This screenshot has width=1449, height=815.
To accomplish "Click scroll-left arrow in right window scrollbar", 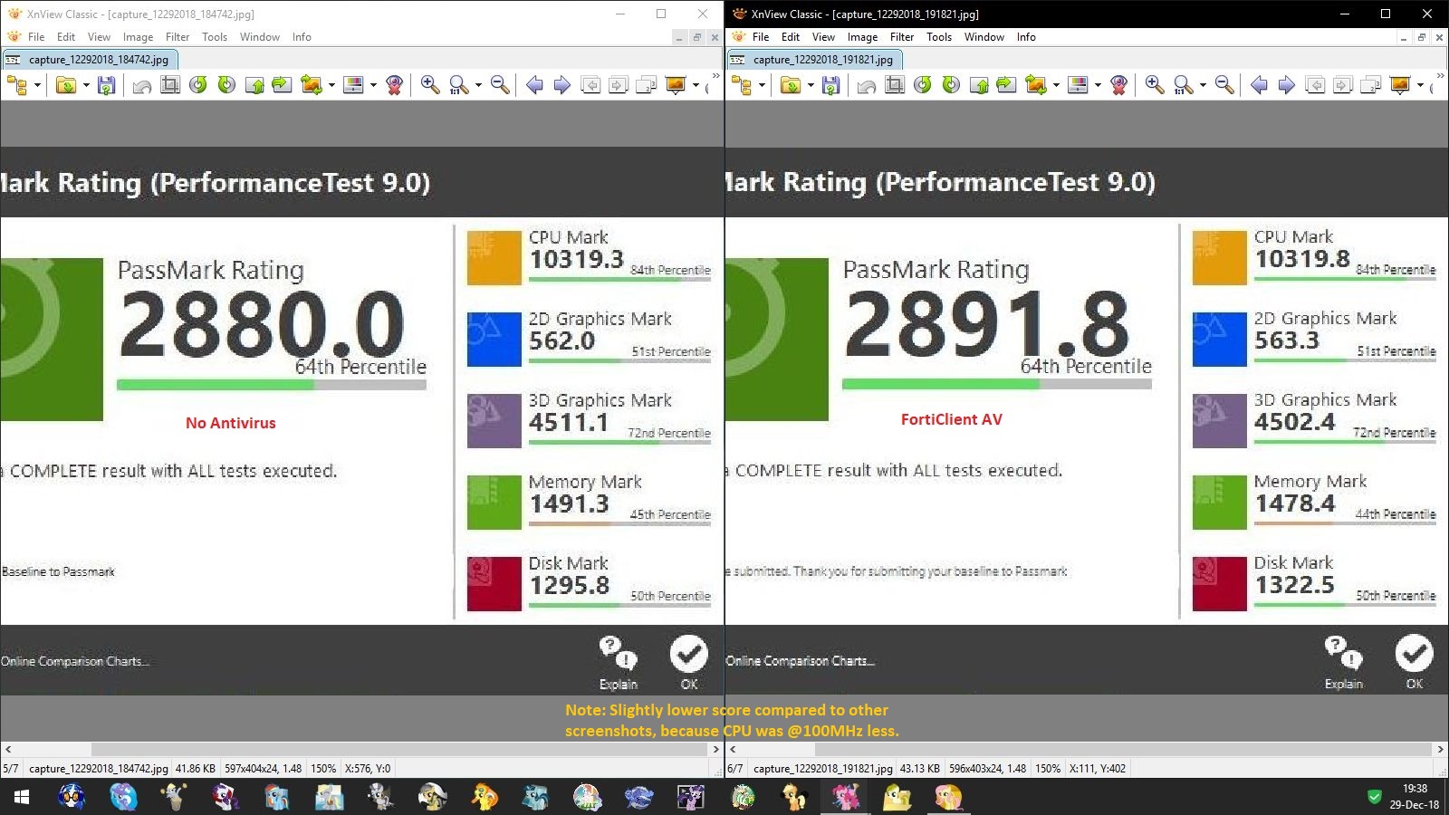I will click(733, 749).
